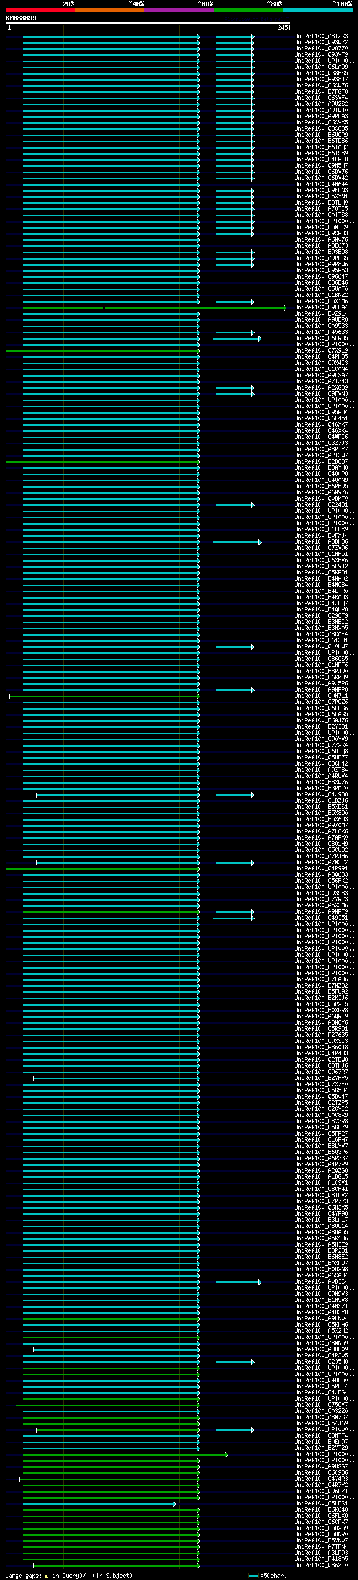Select hit label UniRef100_A8E673
Screen dimensions: 358x1580
[321, 246]
